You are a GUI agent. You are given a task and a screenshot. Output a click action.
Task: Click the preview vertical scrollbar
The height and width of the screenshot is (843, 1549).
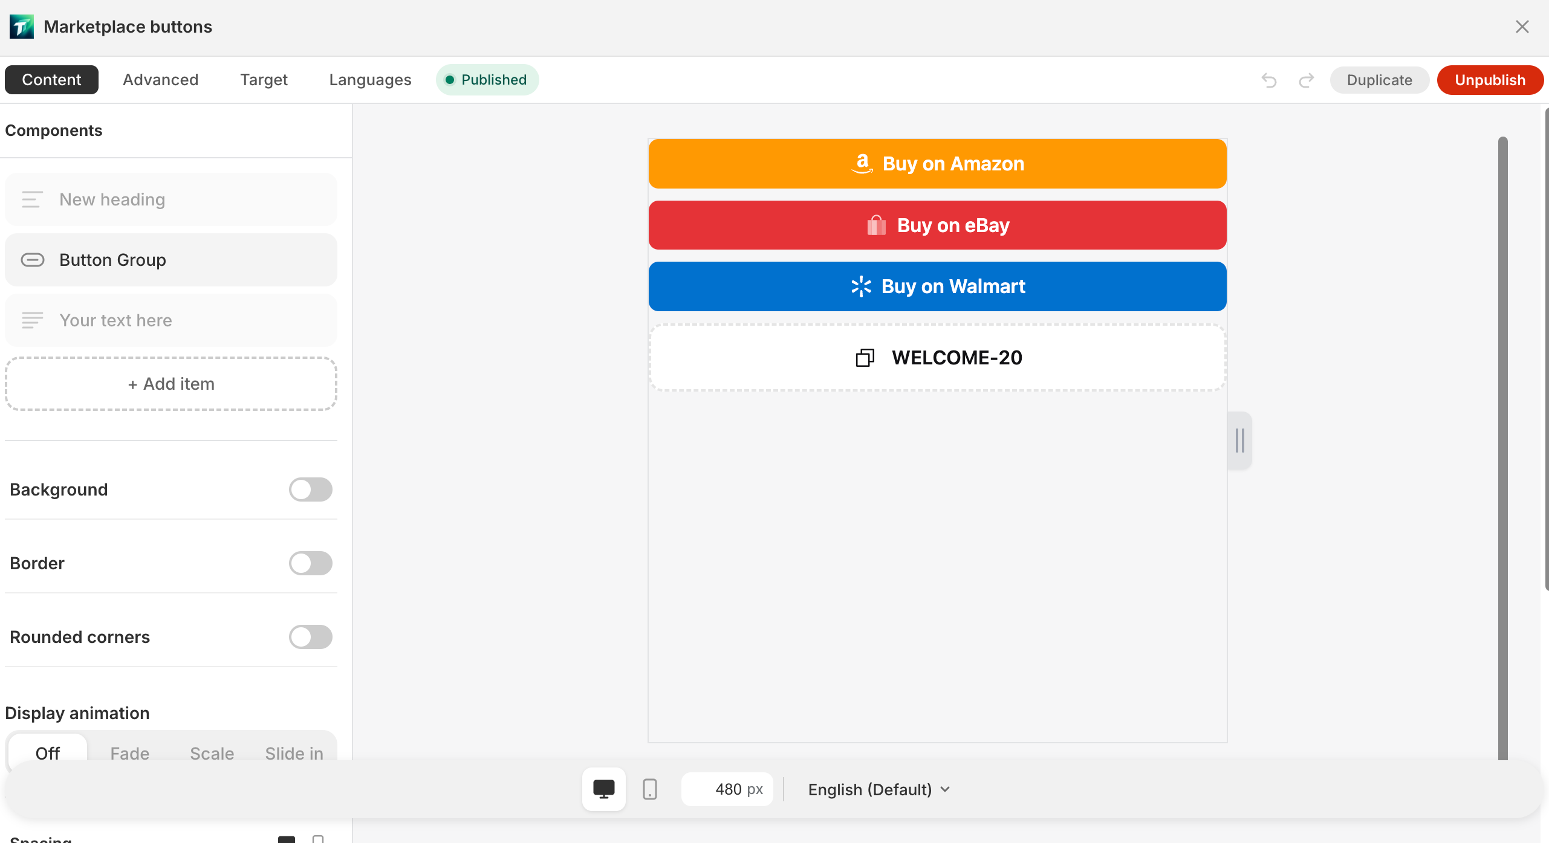tap(1502, 448)
